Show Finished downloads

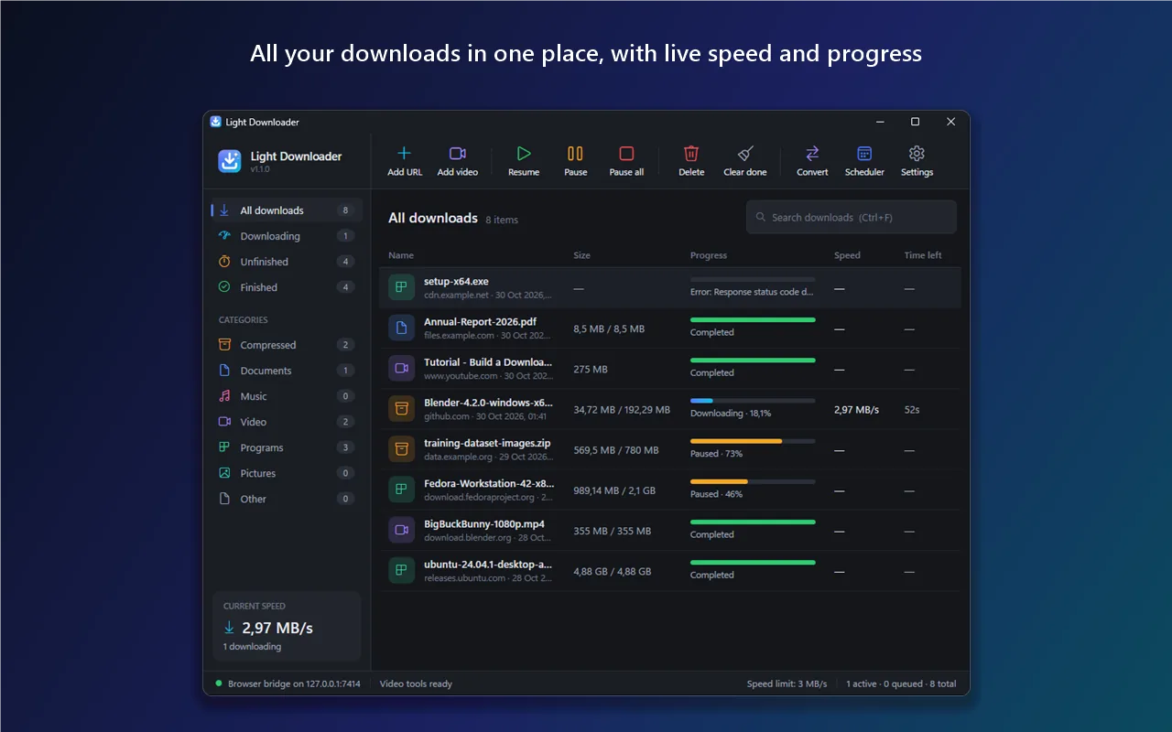pos(287,287)
